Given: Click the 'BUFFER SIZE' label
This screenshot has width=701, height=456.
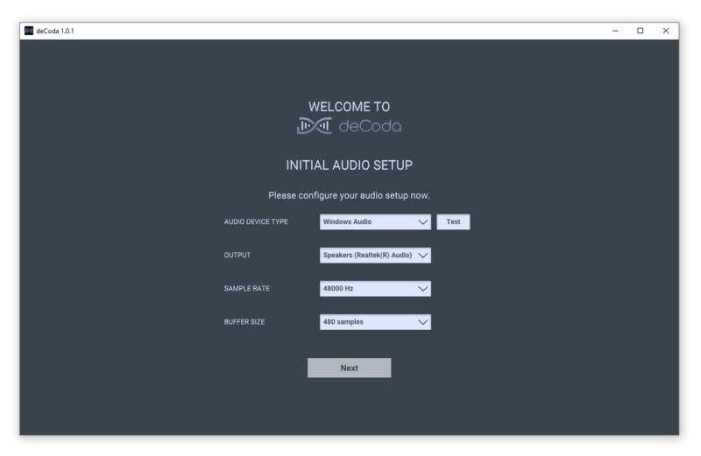Looking at the screenshot, I should pos(244,322).
